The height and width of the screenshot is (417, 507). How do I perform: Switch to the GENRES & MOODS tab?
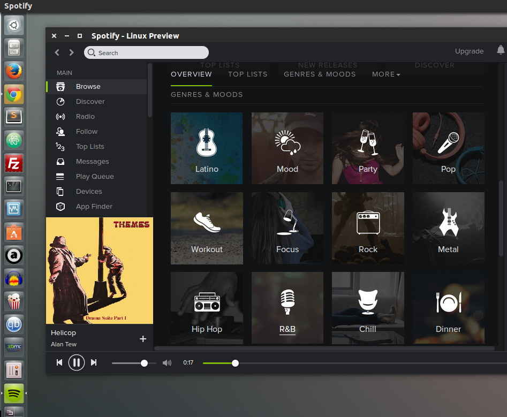pyautogui.click(x=320, y=74)
